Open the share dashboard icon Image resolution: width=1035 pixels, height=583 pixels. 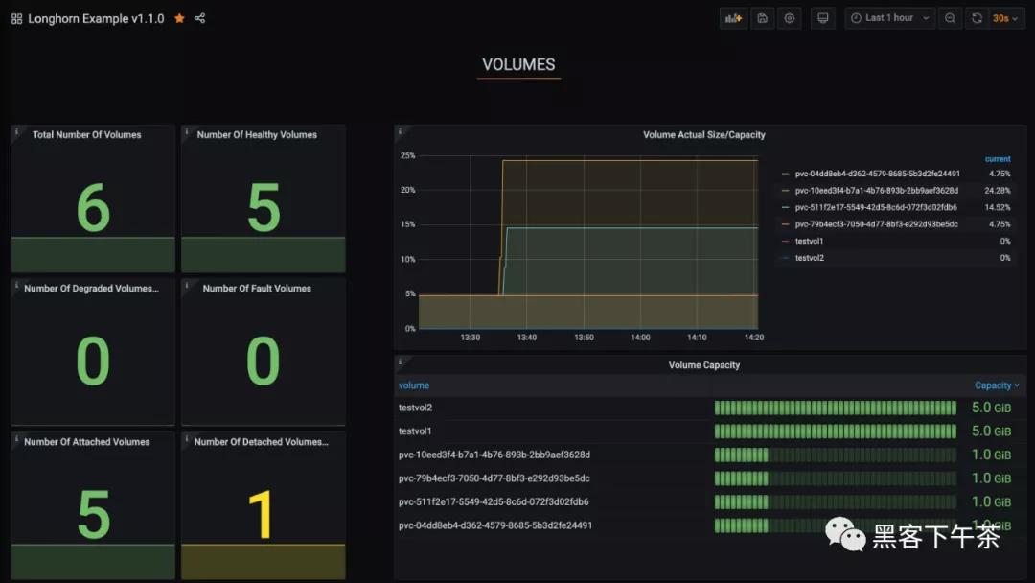[199, 18]
